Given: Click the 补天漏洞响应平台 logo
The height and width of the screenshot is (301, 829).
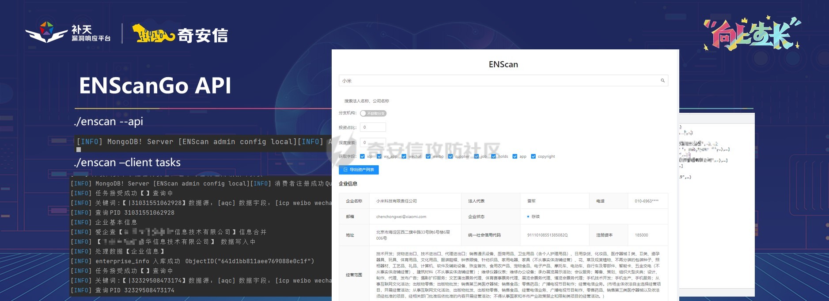Looking at the screenshot, I should pyautogui.click(x=68, y=33).
